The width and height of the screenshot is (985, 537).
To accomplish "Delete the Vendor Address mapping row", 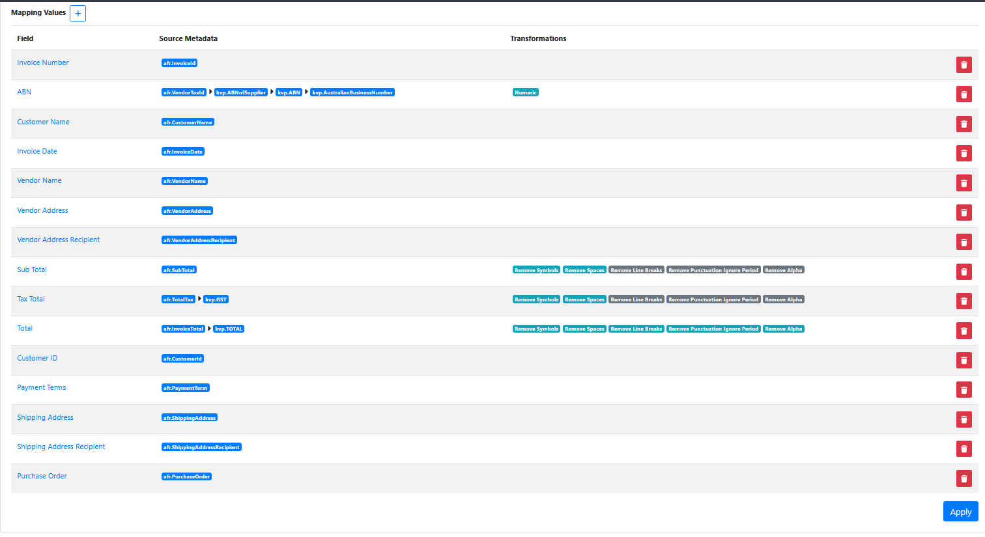I will 964,213.
